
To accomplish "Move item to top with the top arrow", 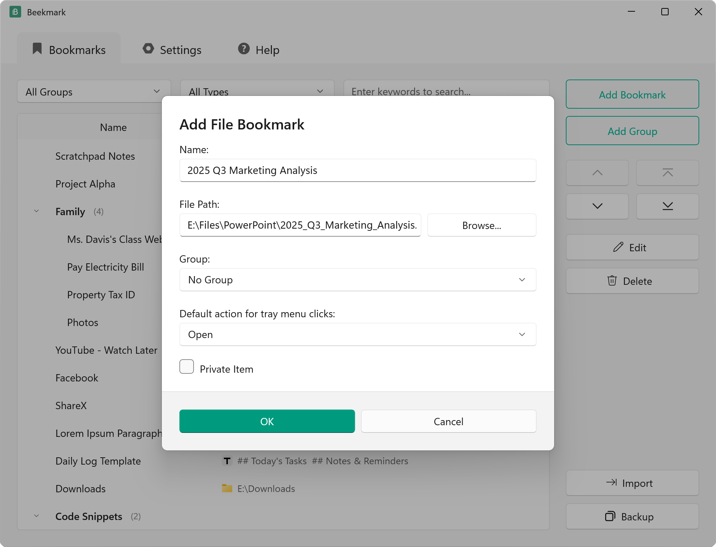I will 668,172.
